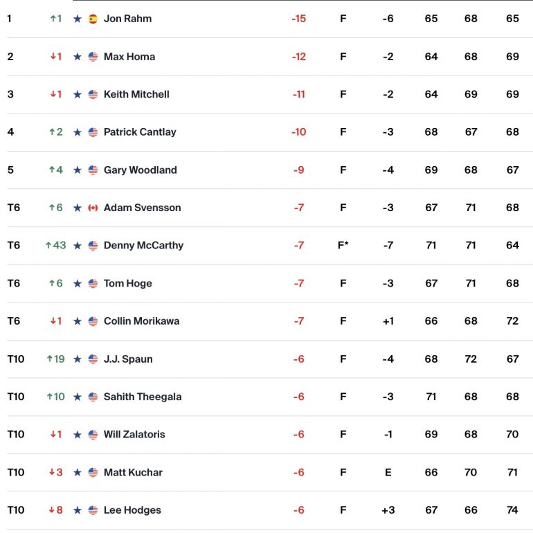Click the down-8 movement indicator for Lee Hodges
The height and width of the screenshot is (533, 533).
(x=56, y=510)
